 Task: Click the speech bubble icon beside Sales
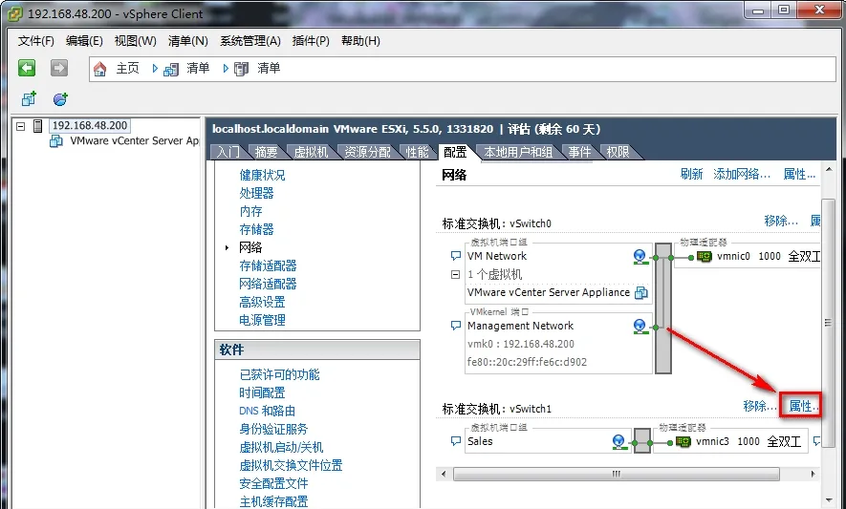(456, 441)
